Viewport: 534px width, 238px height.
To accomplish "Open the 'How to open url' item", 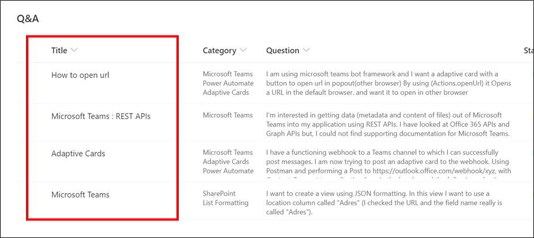I will [x=80, y=75].
